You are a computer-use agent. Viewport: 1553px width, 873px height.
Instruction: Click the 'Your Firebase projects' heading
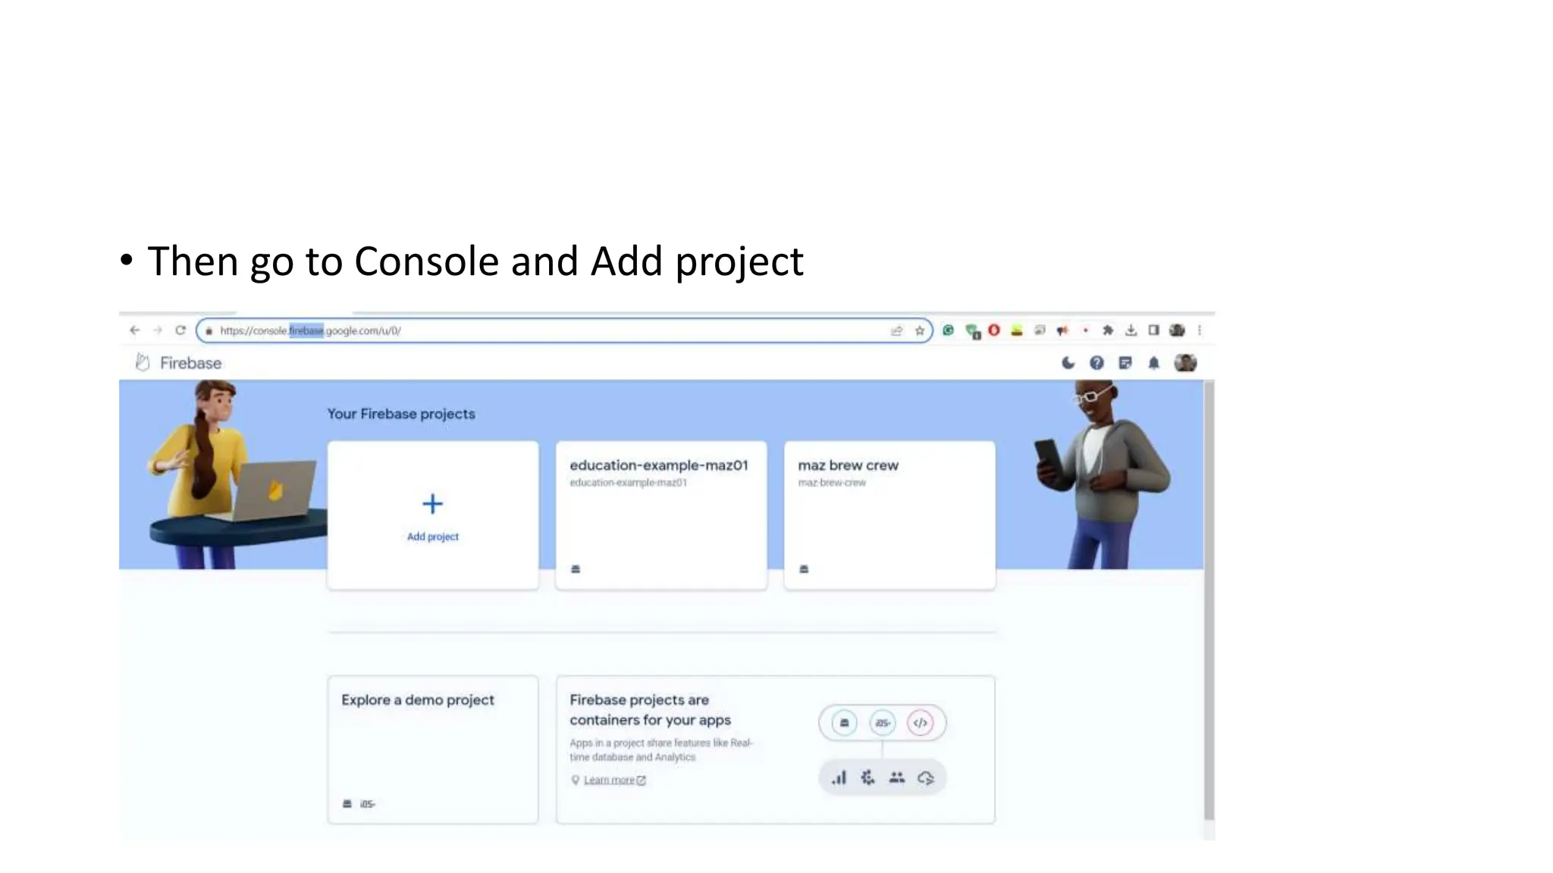[x=401, y=414]
